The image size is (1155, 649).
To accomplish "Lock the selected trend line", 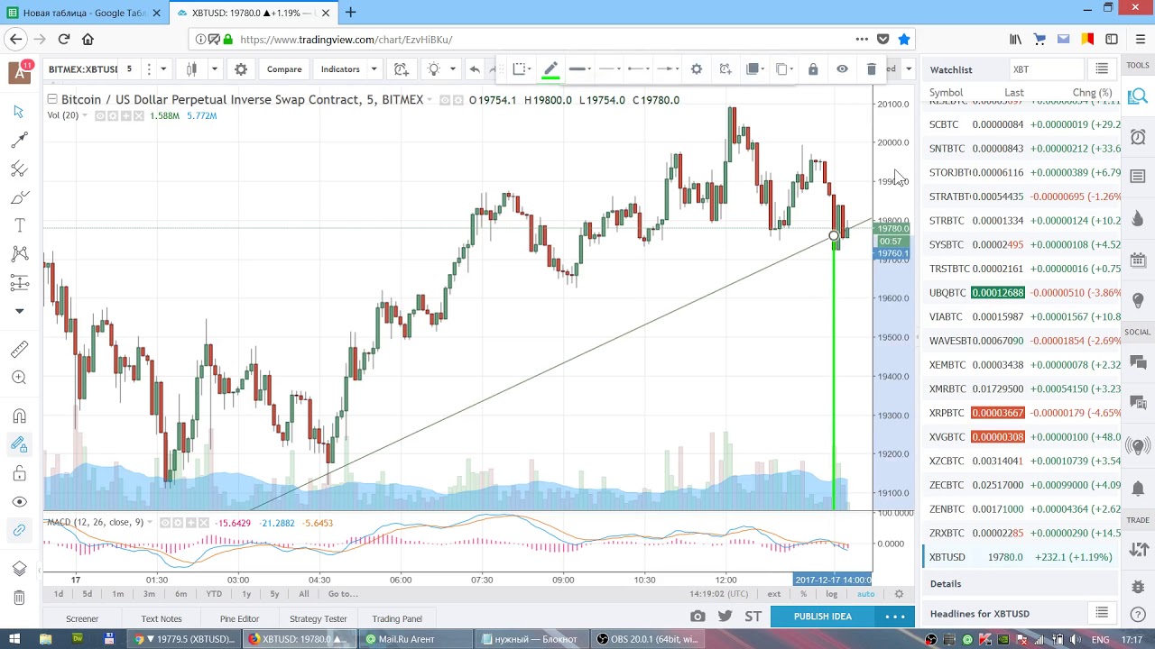I will pyautogui.click(x=813, y=69).
